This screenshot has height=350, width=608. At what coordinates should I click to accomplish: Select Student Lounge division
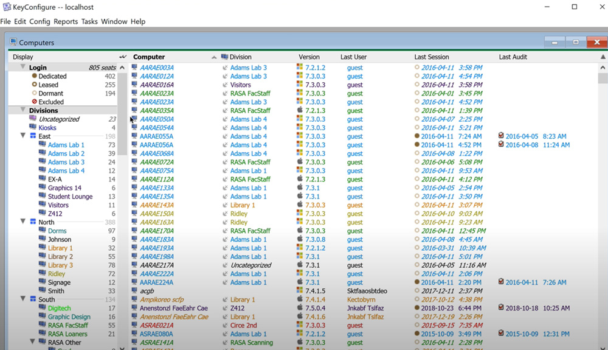coord(70,197)
